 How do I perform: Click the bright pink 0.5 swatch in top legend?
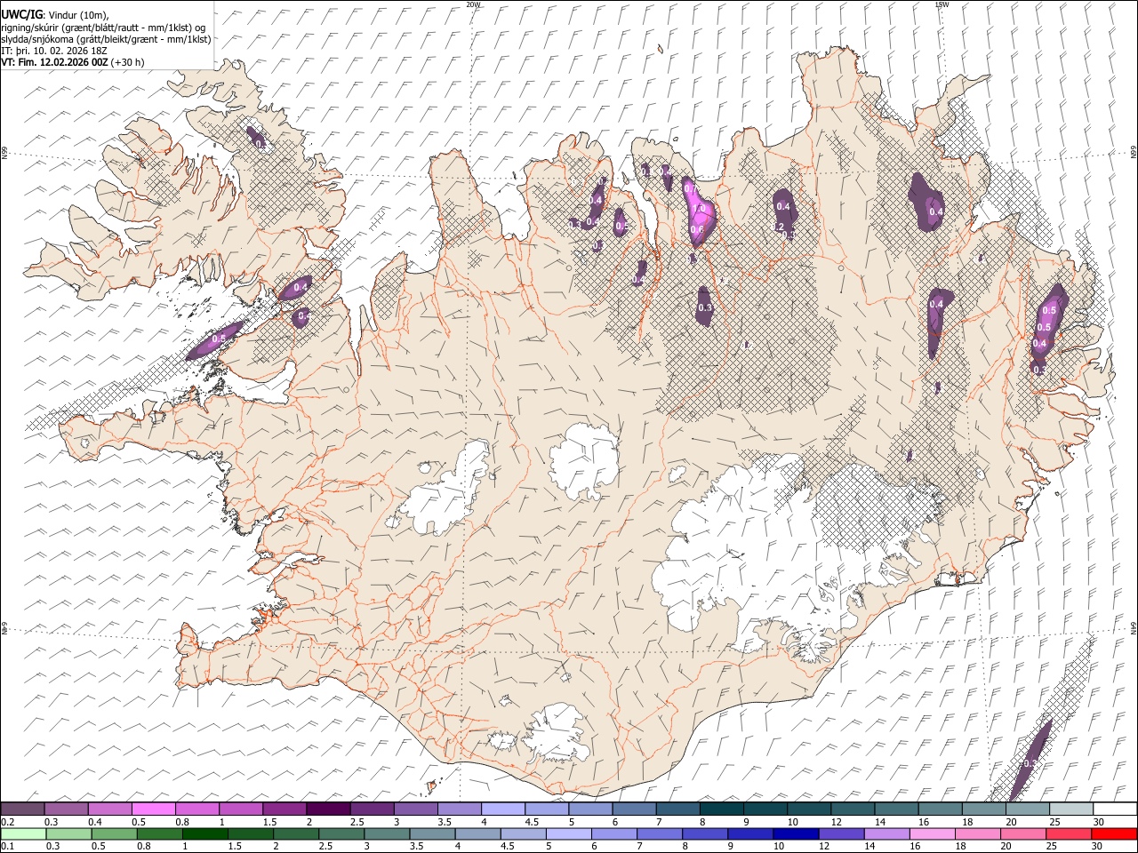pos(154,809)
